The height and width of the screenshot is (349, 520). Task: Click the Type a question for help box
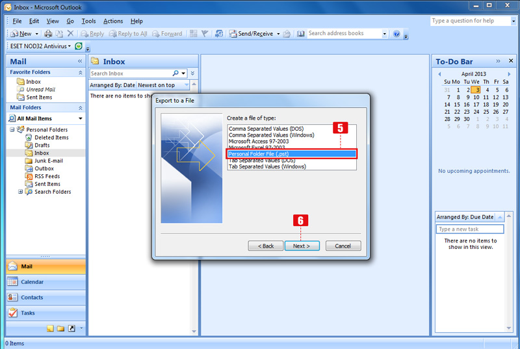470,21
